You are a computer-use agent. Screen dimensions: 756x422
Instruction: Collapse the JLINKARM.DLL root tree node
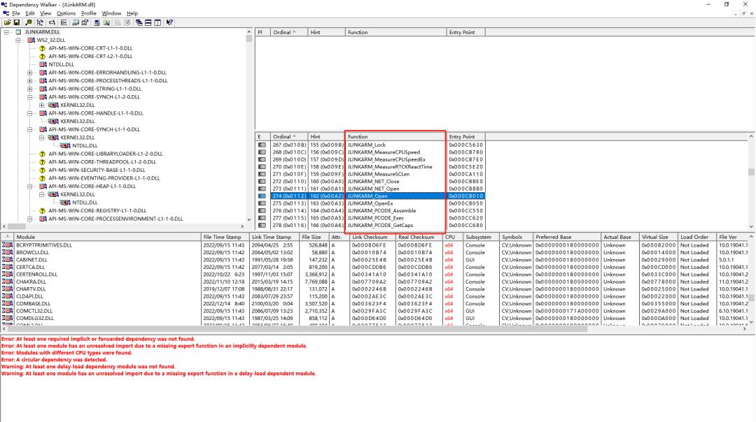[6, 32]
